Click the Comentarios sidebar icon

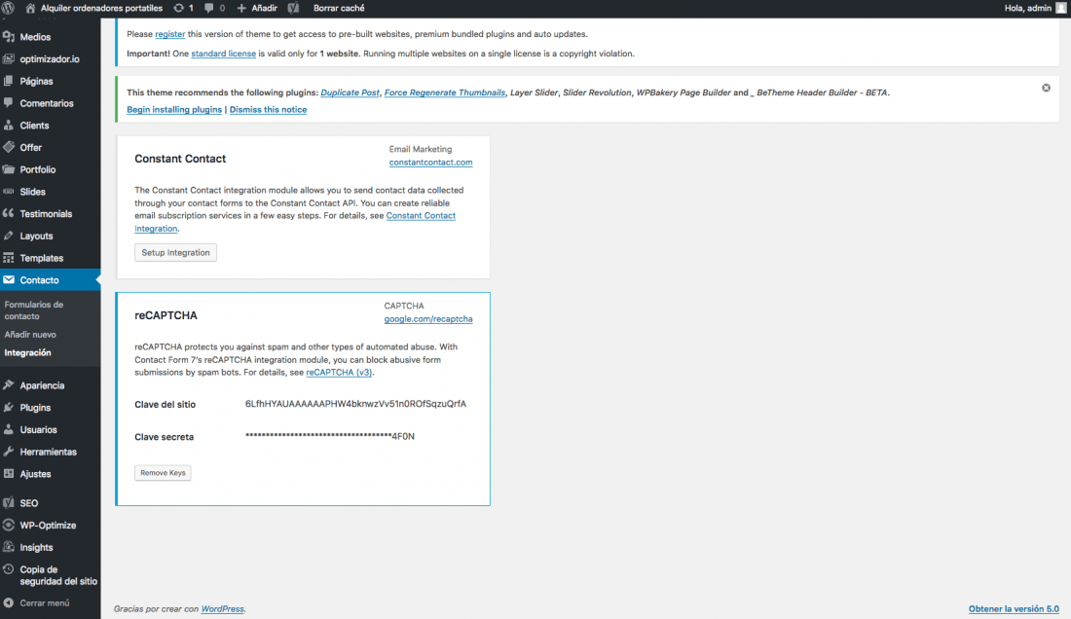click(x=9, y=103)
